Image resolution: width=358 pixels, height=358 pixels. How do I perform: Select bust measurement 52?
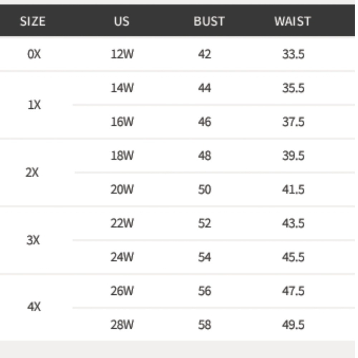pos(204,223)
